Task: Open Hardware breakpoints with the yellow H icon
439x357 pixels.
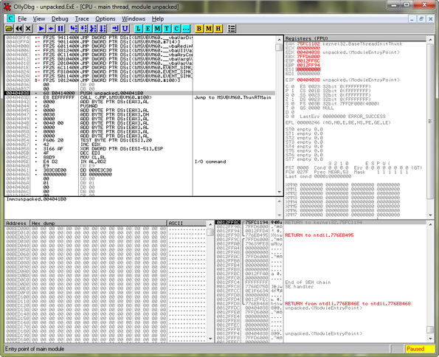Action: [218, 29]
